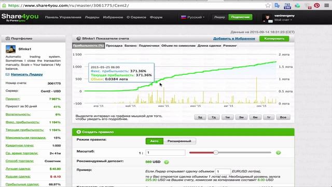Click the Волатильность link
Screen dimensions: 332x187
(x=18, y=114)
